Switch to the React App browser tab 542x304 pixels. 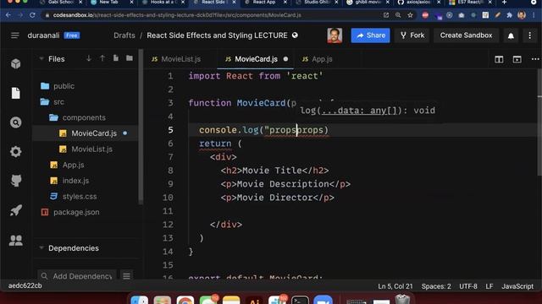(265, 3)
